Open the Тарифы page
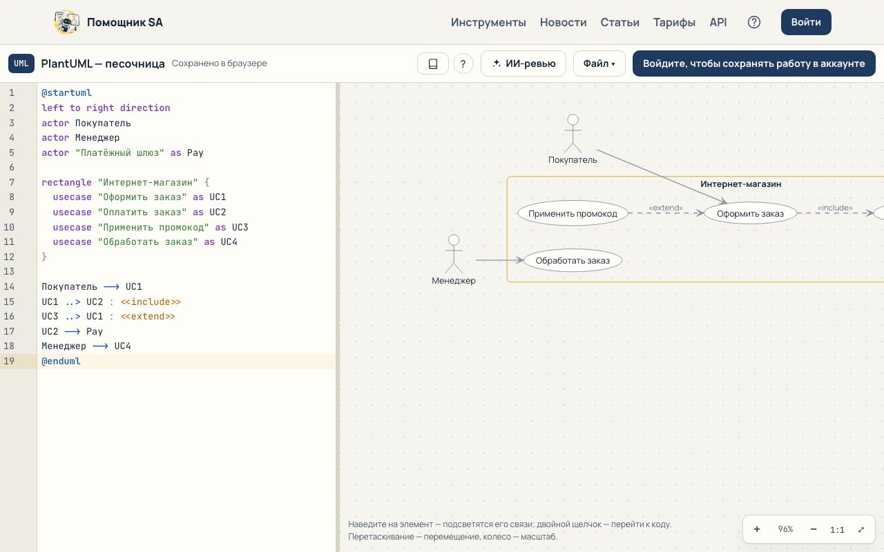The height and width of the screenshot is (552, 884). 674,22
